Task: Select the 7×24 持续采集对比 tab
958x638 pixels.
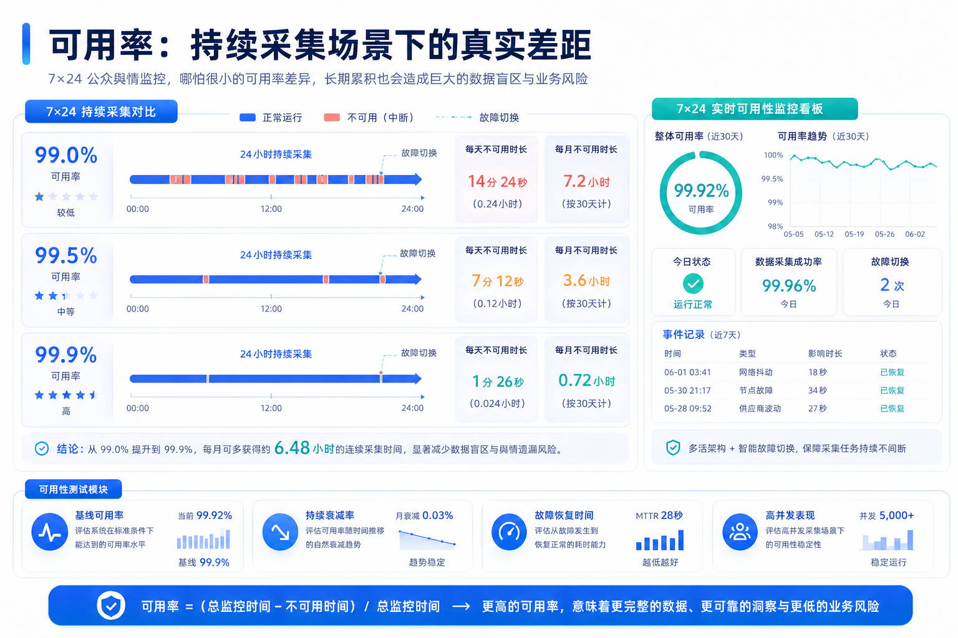Action: (x=101, y=112)
